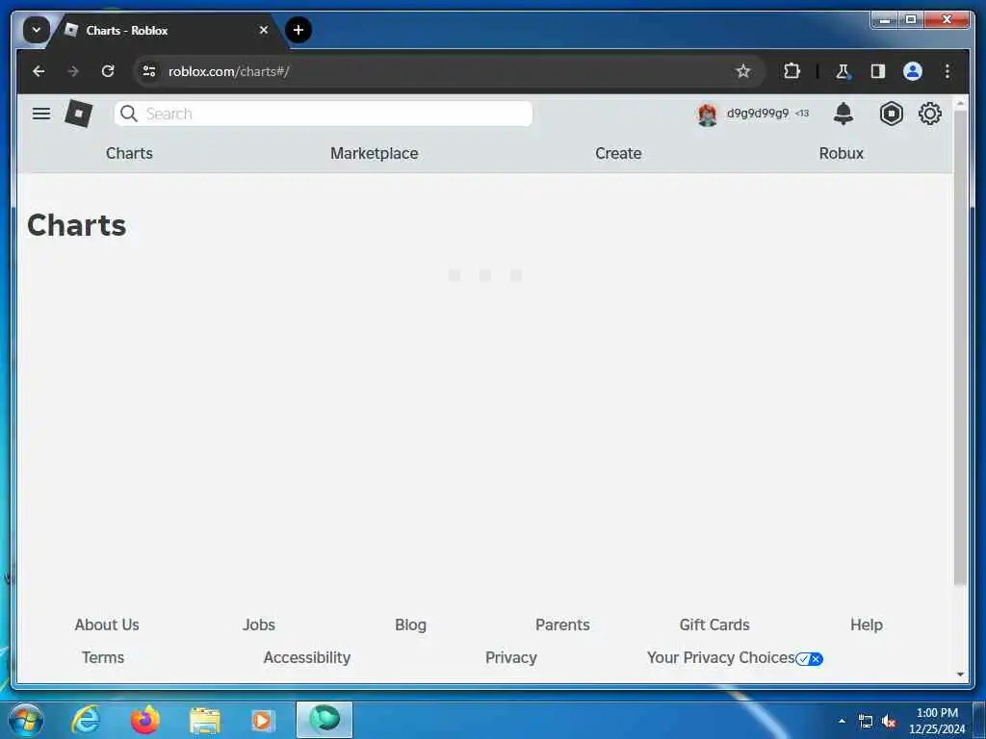Click into the Roblox Search field

(324, 114)
